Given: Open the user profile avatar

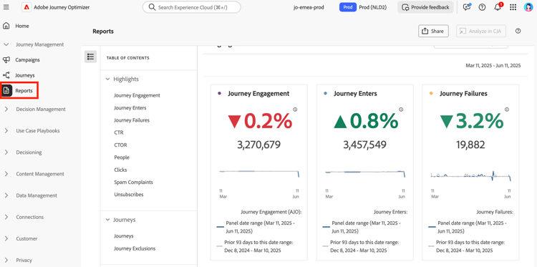Looking at the screenshot, I should point(528,7).
